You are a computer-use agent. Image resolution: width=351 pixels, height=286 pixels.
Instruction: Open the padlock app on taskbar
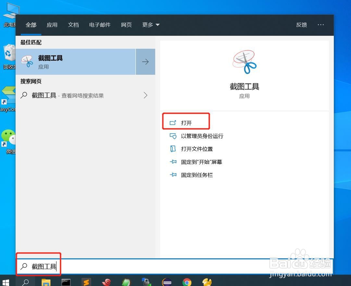click(146, 282)
